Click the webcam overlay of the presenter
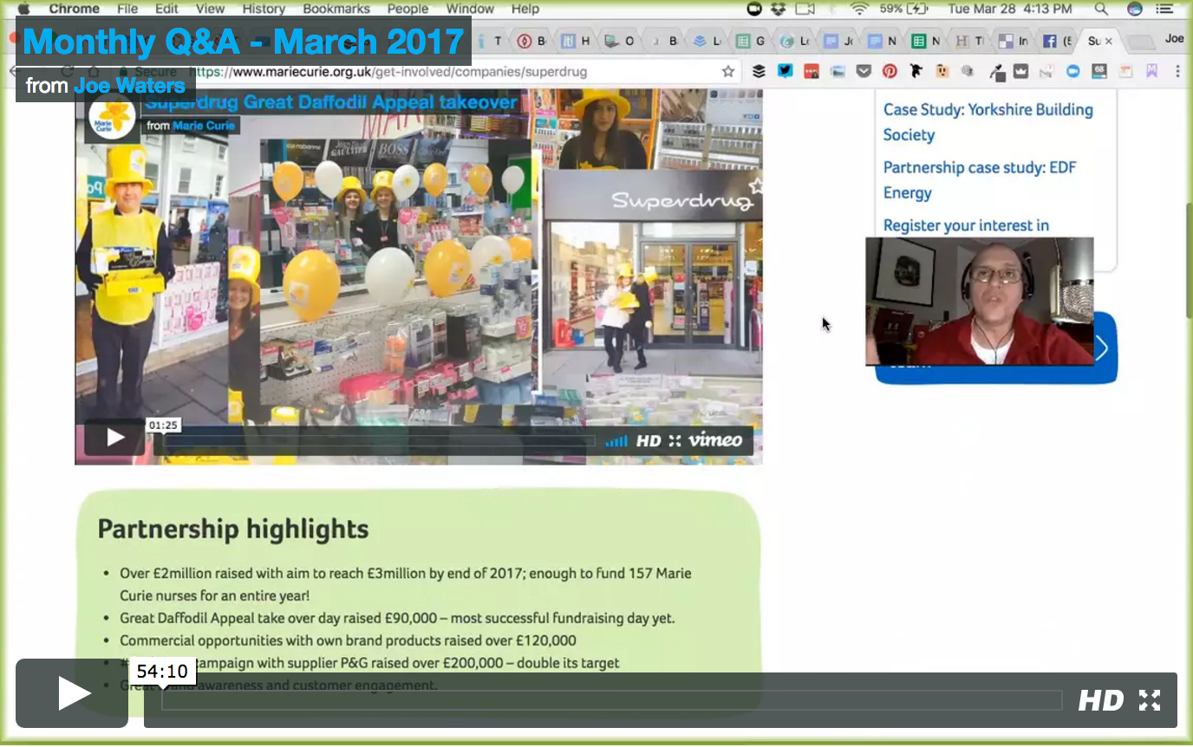The height and width of the screenshot is (747, 1193). coord(979,302)
